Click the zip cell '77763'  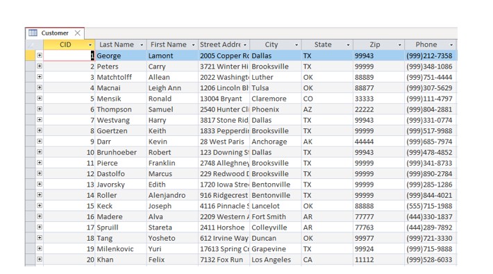379,228
